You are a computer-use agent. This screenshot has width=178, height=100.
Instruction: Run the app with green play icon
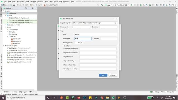pyautogui.click(x=132, y=5)
